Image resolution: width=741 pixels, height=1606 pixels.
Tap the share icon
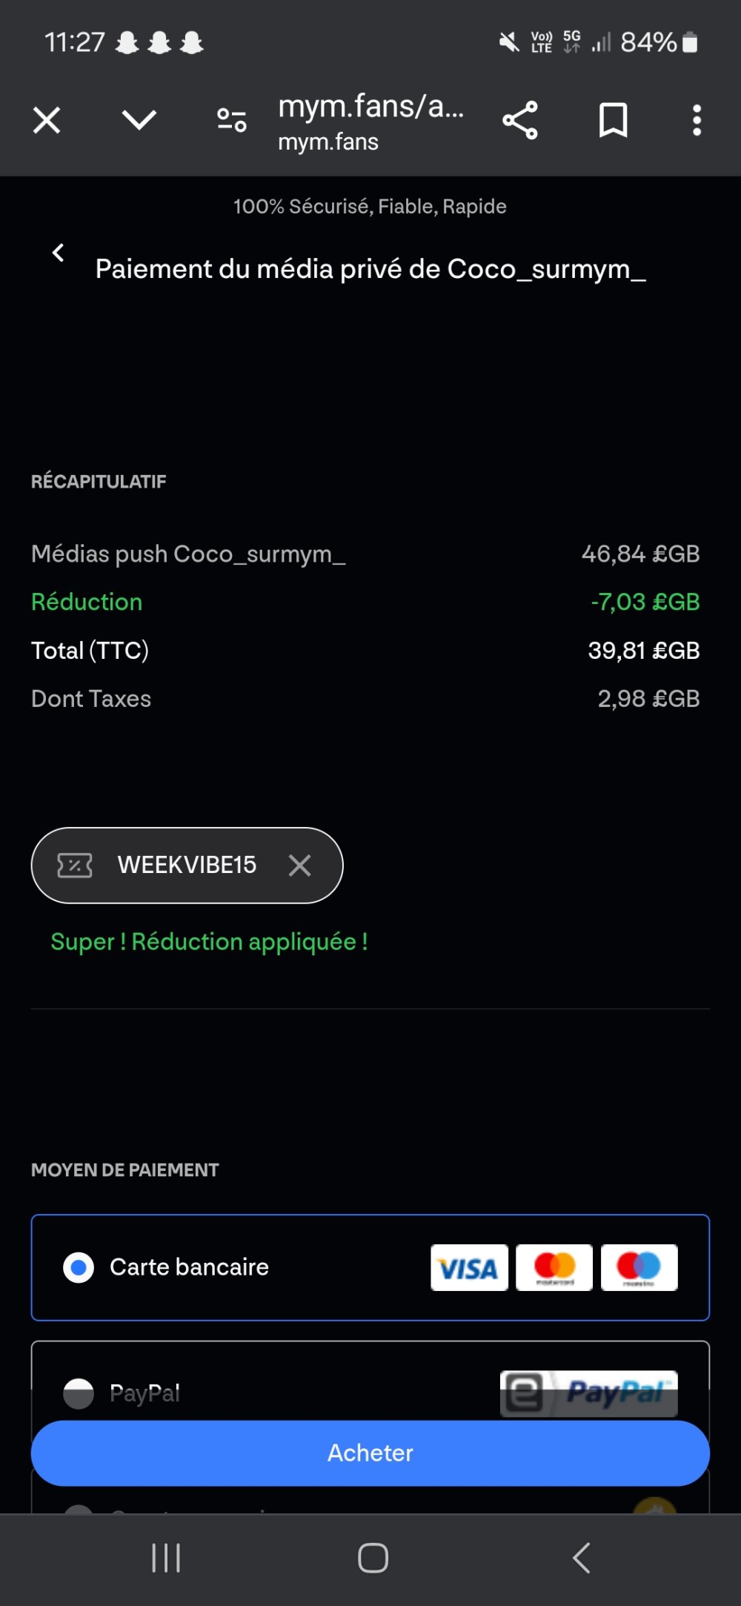pyautogui.click(x=520, y=120)
